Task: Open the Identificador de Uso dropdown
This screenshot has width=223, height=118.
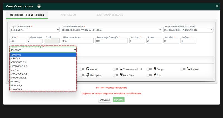Action: coord(111,30)
